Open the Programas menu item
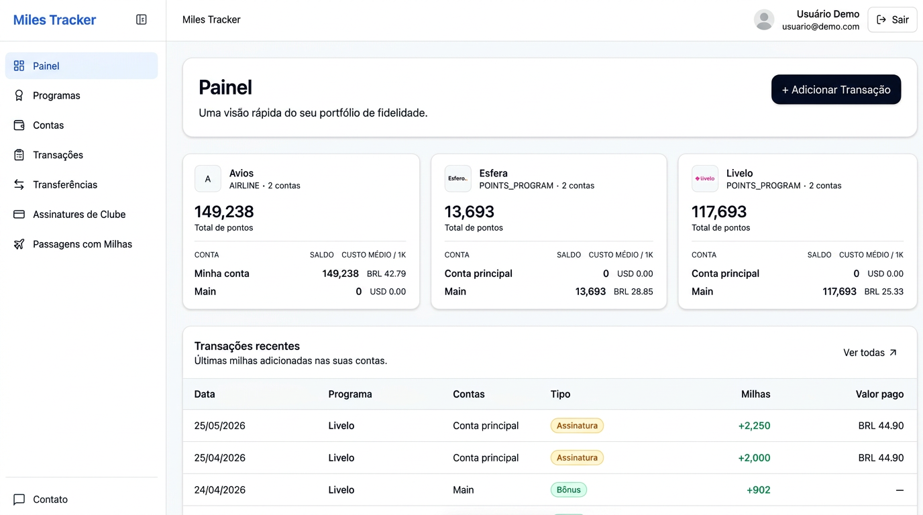 pos(81,95)
